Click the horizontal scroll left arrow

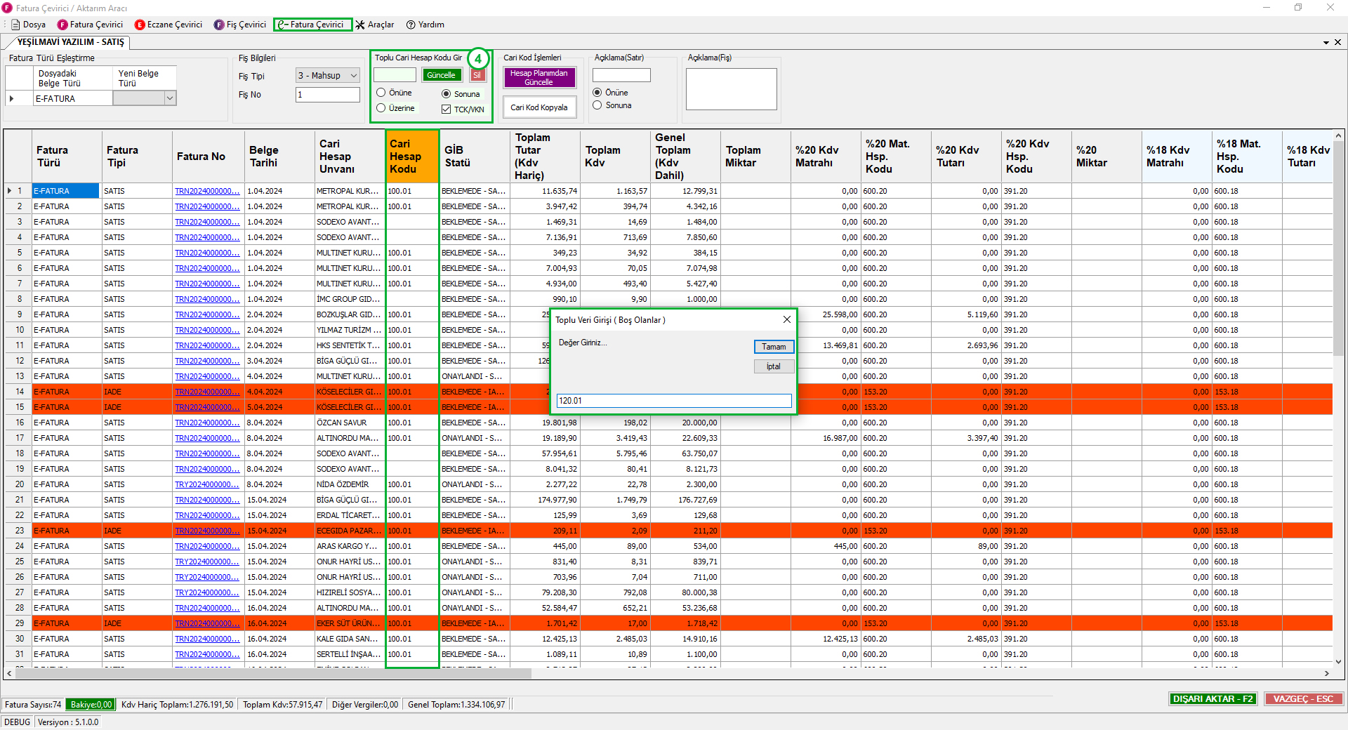coord(9,673)
